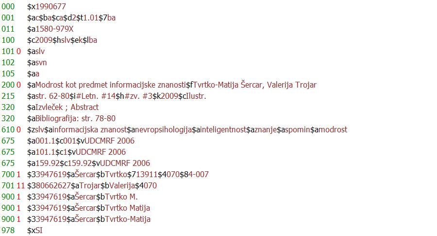Click field tag 215 pagination line

coord(8,96)
